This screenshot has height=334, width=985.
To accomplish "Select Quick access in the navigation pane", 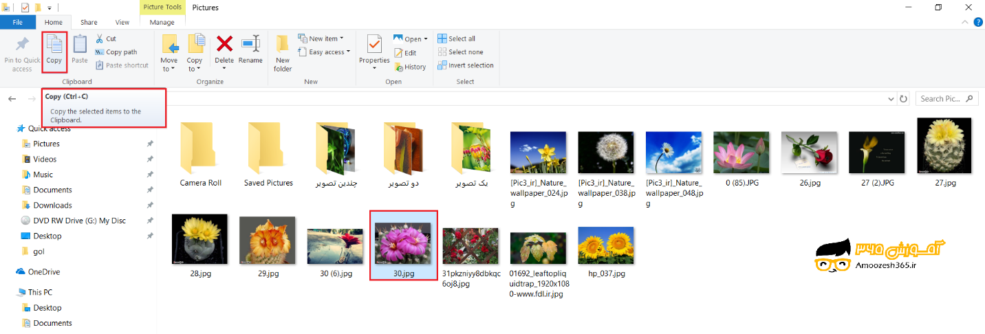I will 49,129.
